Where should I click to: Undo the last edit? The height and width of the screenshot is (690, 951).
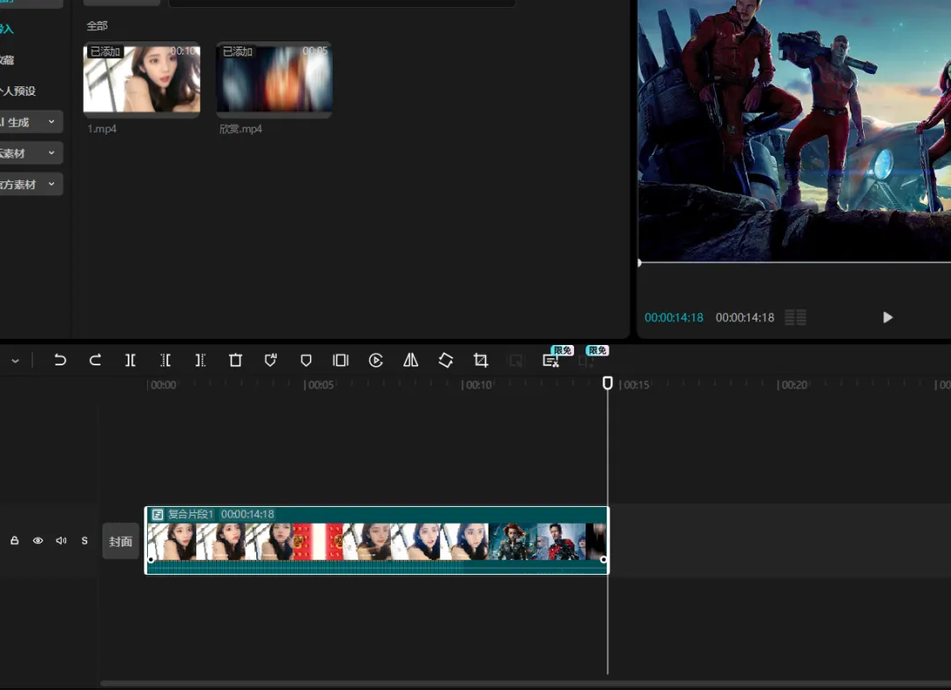60,360
